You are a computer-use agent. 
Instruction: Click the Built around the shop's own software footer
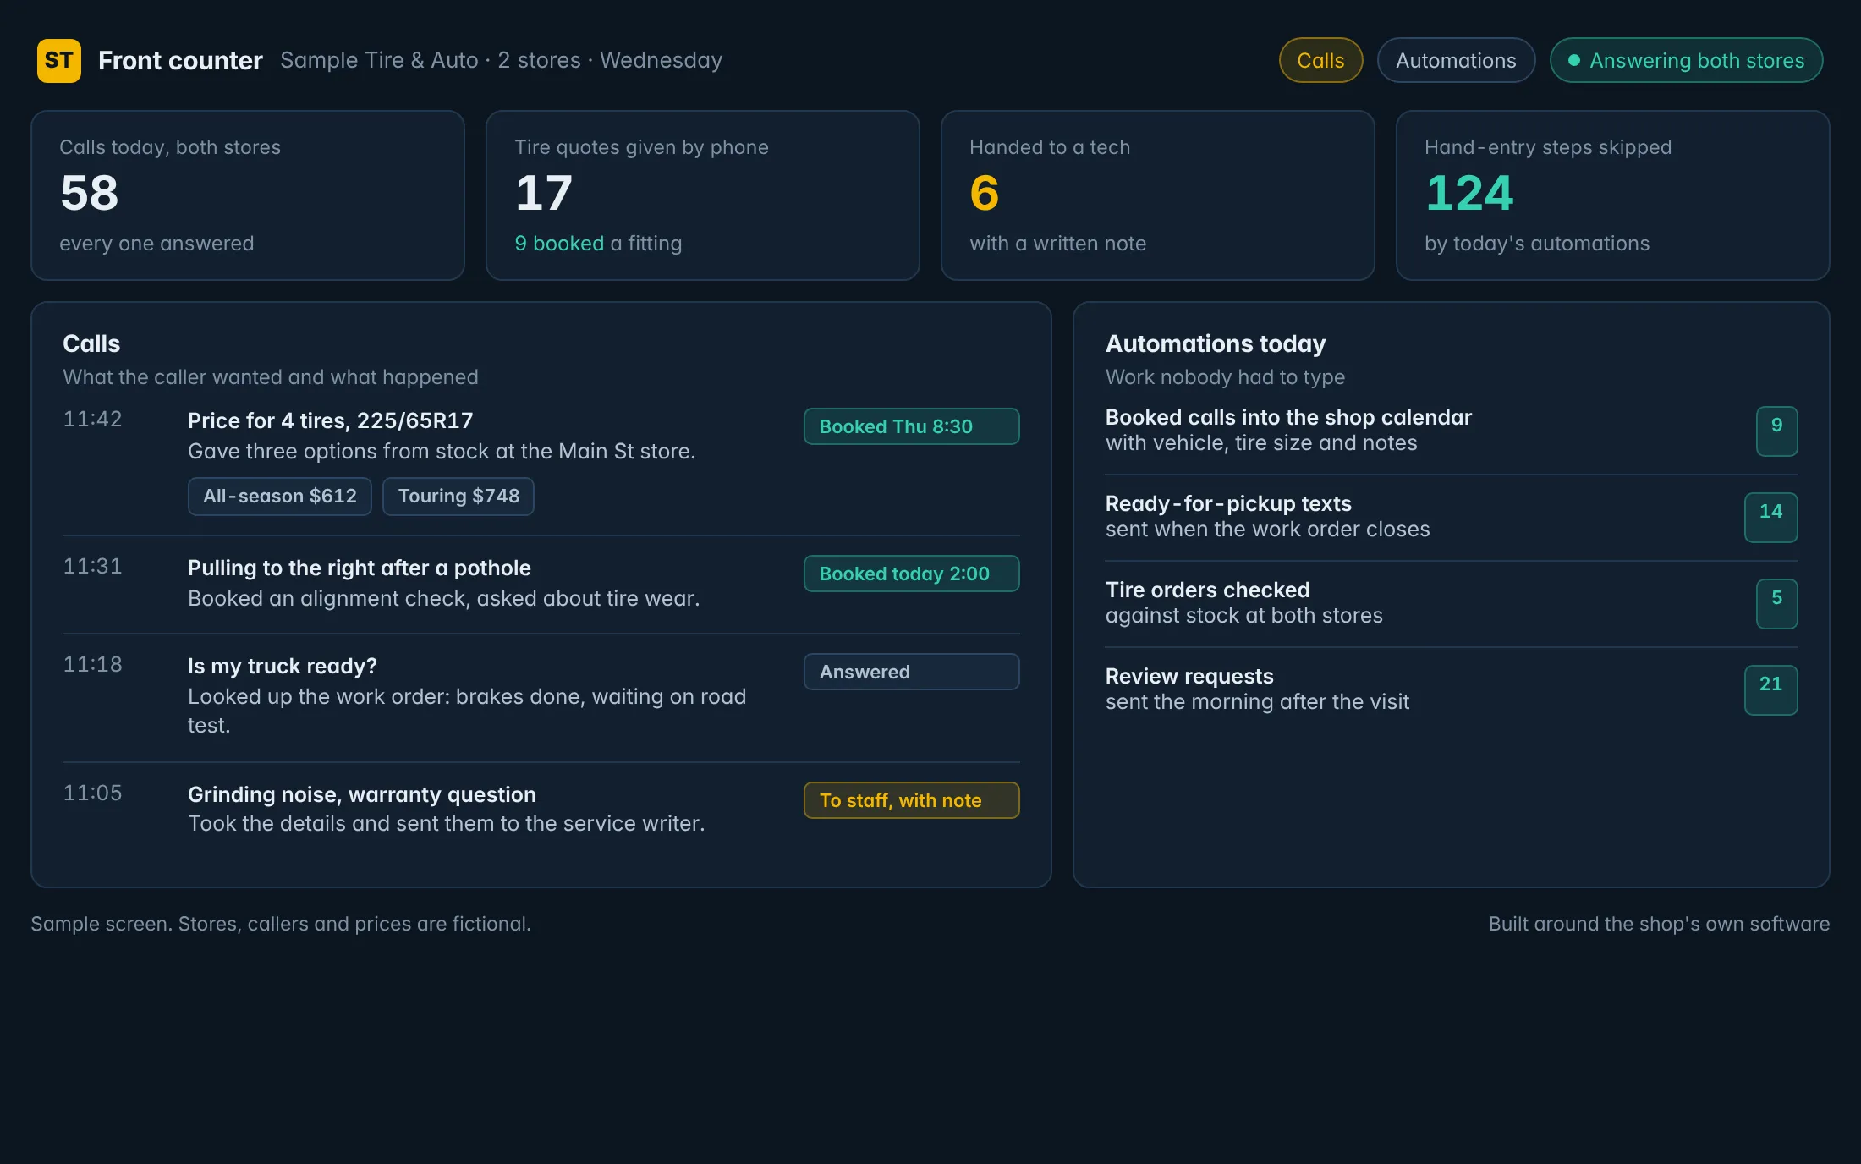(x=1659, y=924)
